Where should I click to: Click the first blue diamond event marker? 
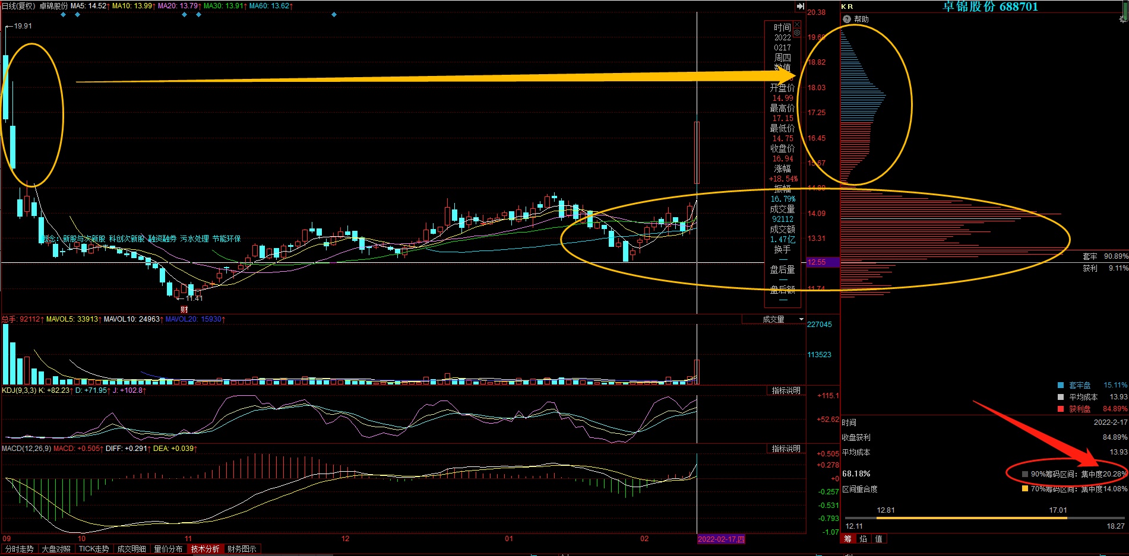[63, 15]
